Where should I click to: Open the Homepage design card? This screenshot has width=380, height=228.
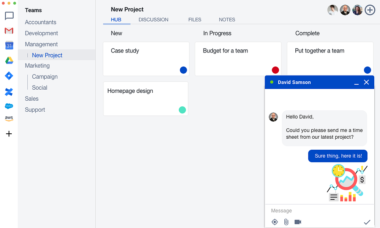(x=146, y=99)
